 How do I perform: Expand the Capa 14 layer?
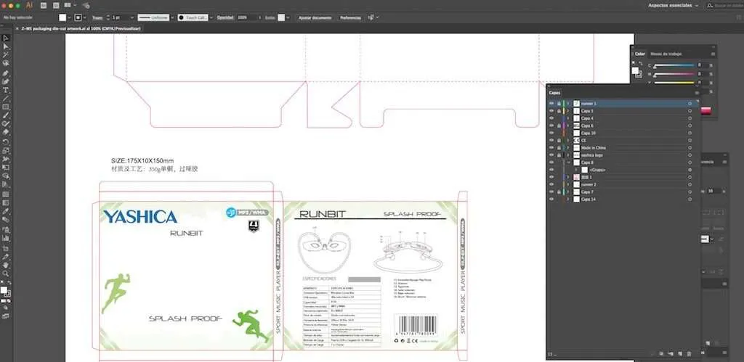click(568, 199)
